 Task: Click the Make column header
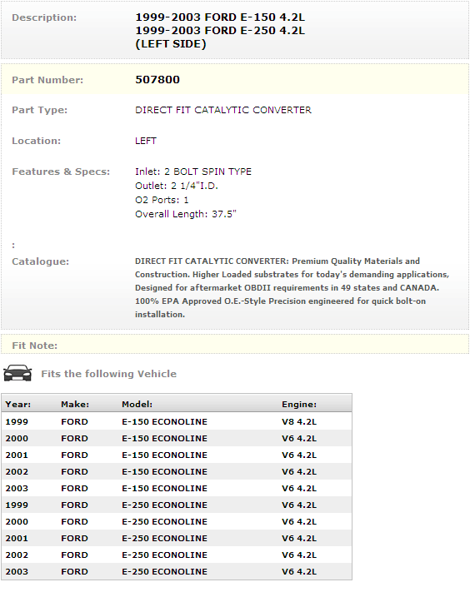[x=75, y=405]
